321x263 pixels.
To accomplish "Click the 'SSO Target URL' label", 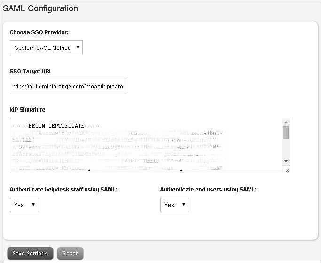I will click(x=31, y=72).
